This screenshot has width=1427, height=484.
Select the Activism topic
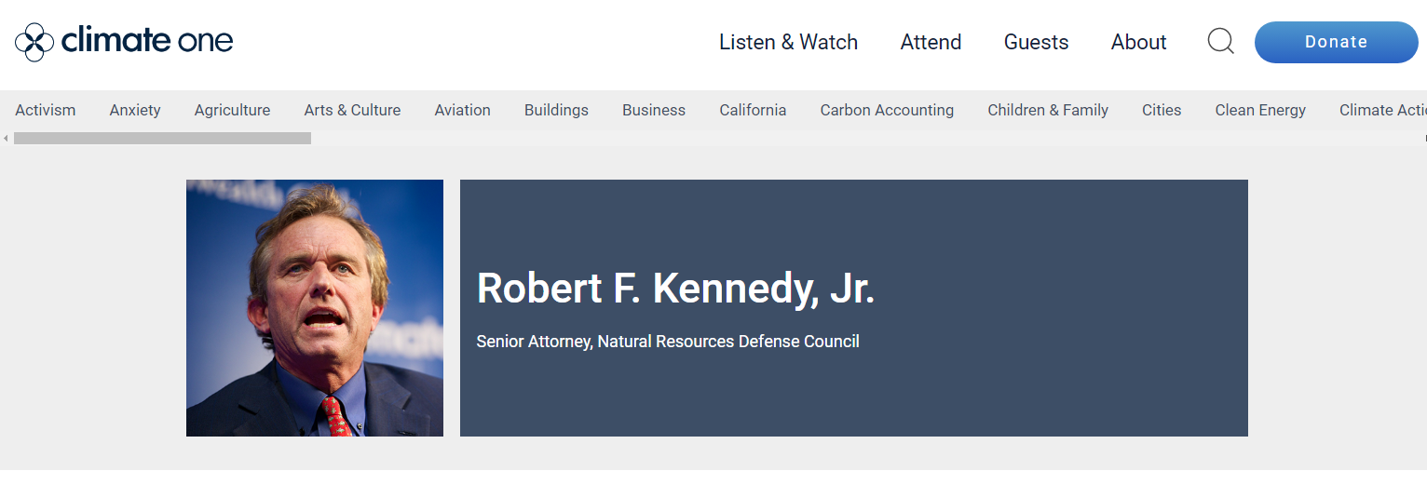[x=46, y=110]
